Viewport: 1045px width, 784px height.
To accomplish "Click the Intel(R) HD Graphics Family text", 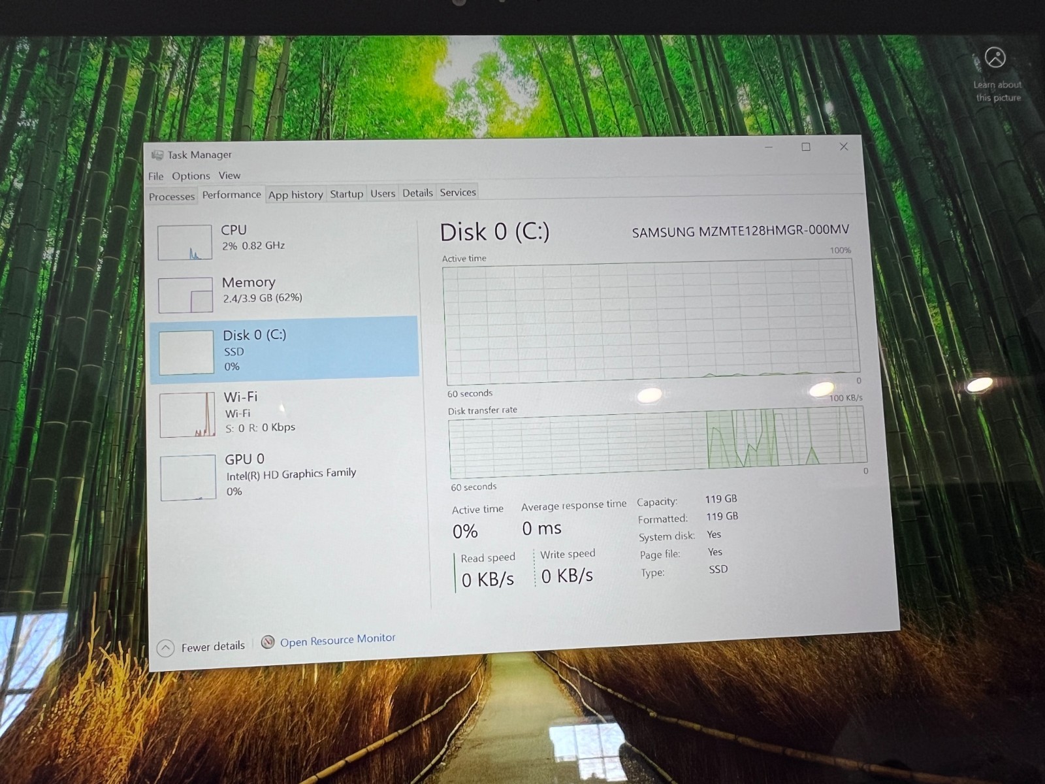I will pyautogui.click(x=291, y=474).
